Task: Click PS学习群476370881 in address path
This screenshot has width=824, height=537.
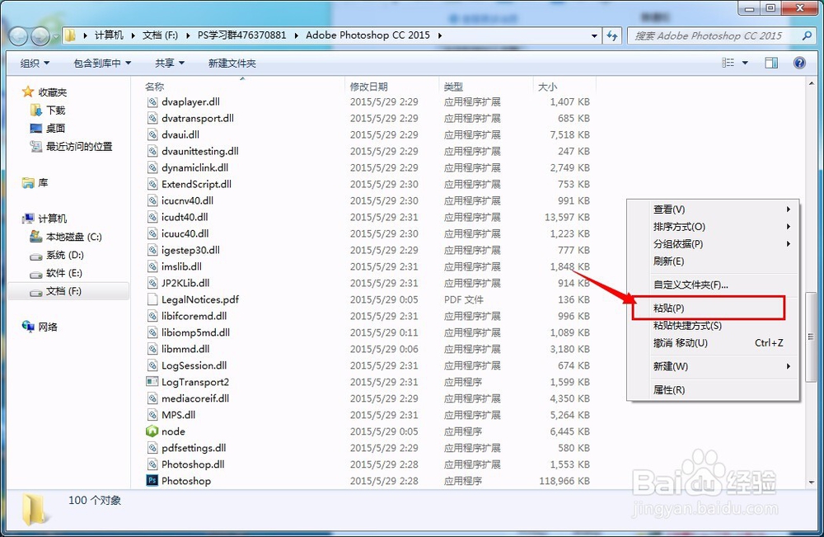Action: coord(241,35)
